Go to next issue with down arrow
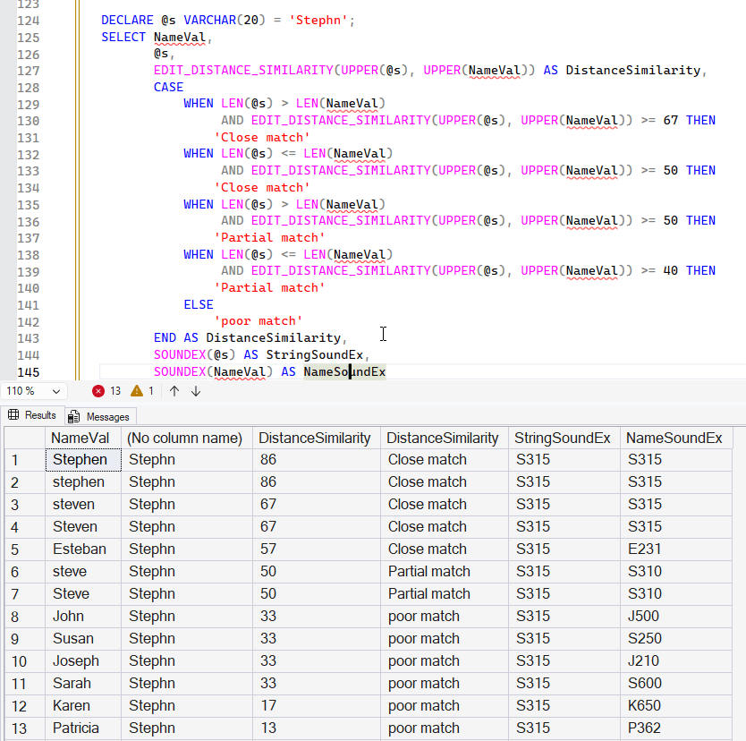 click(x=196, y=391)
